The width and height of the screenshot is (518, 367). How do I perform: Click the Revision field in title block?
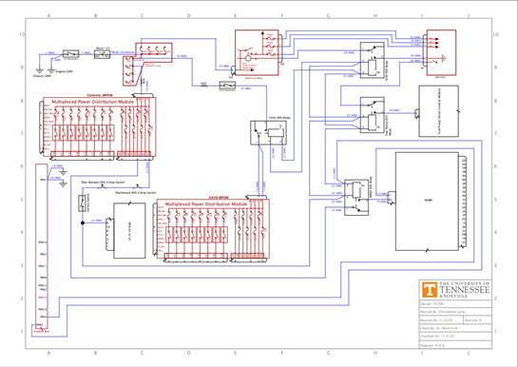coord(477,320)
